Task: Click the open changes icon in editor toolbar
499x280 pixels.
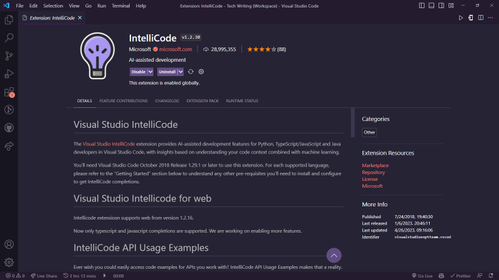Action: 470,18
